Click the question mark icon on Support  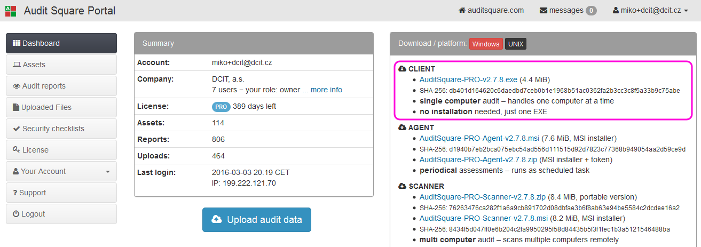(x=15, y=193)
